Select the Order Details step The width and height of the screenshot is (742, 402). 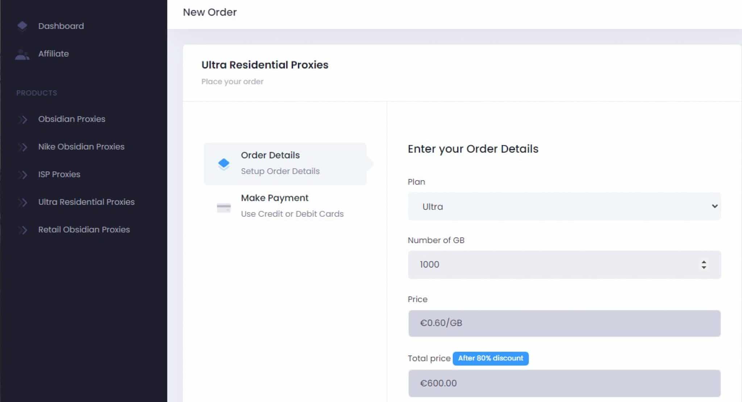pyautogui.click(x=285, y=164)
